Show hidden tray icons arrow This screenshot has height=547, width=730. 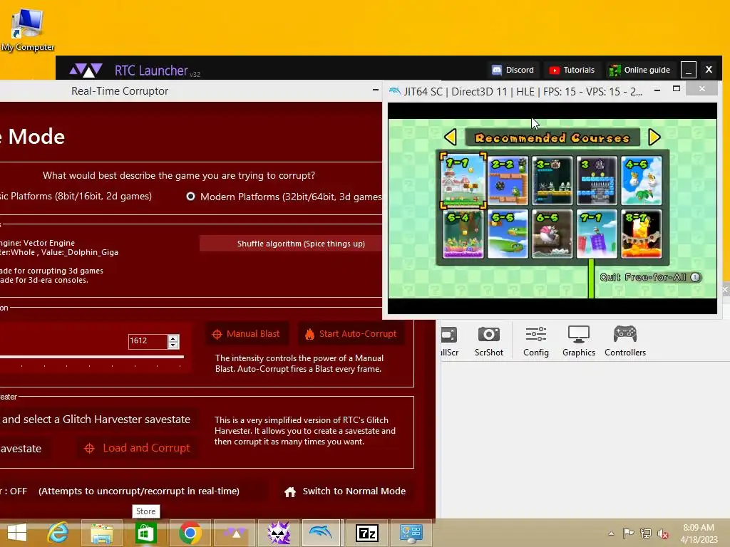(611, 533)
